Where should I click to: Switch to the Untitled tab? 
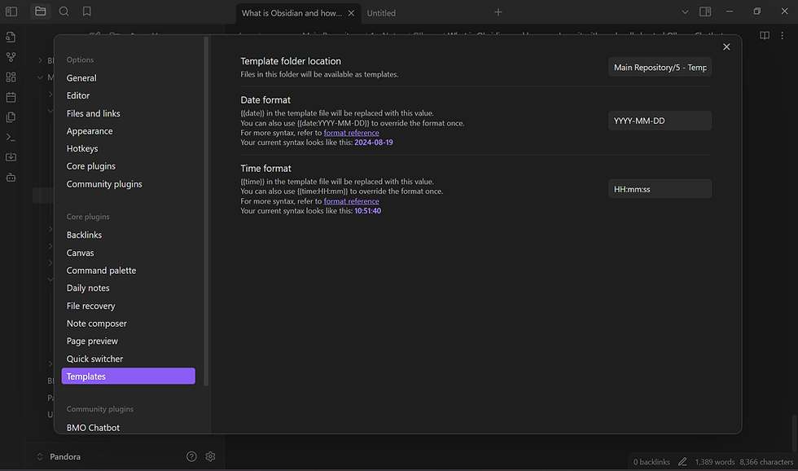click(x=381, y=13)
